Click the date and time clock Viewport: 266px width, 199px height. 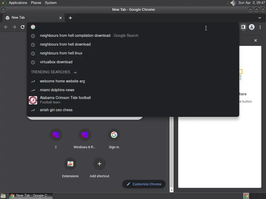point(251,3)
